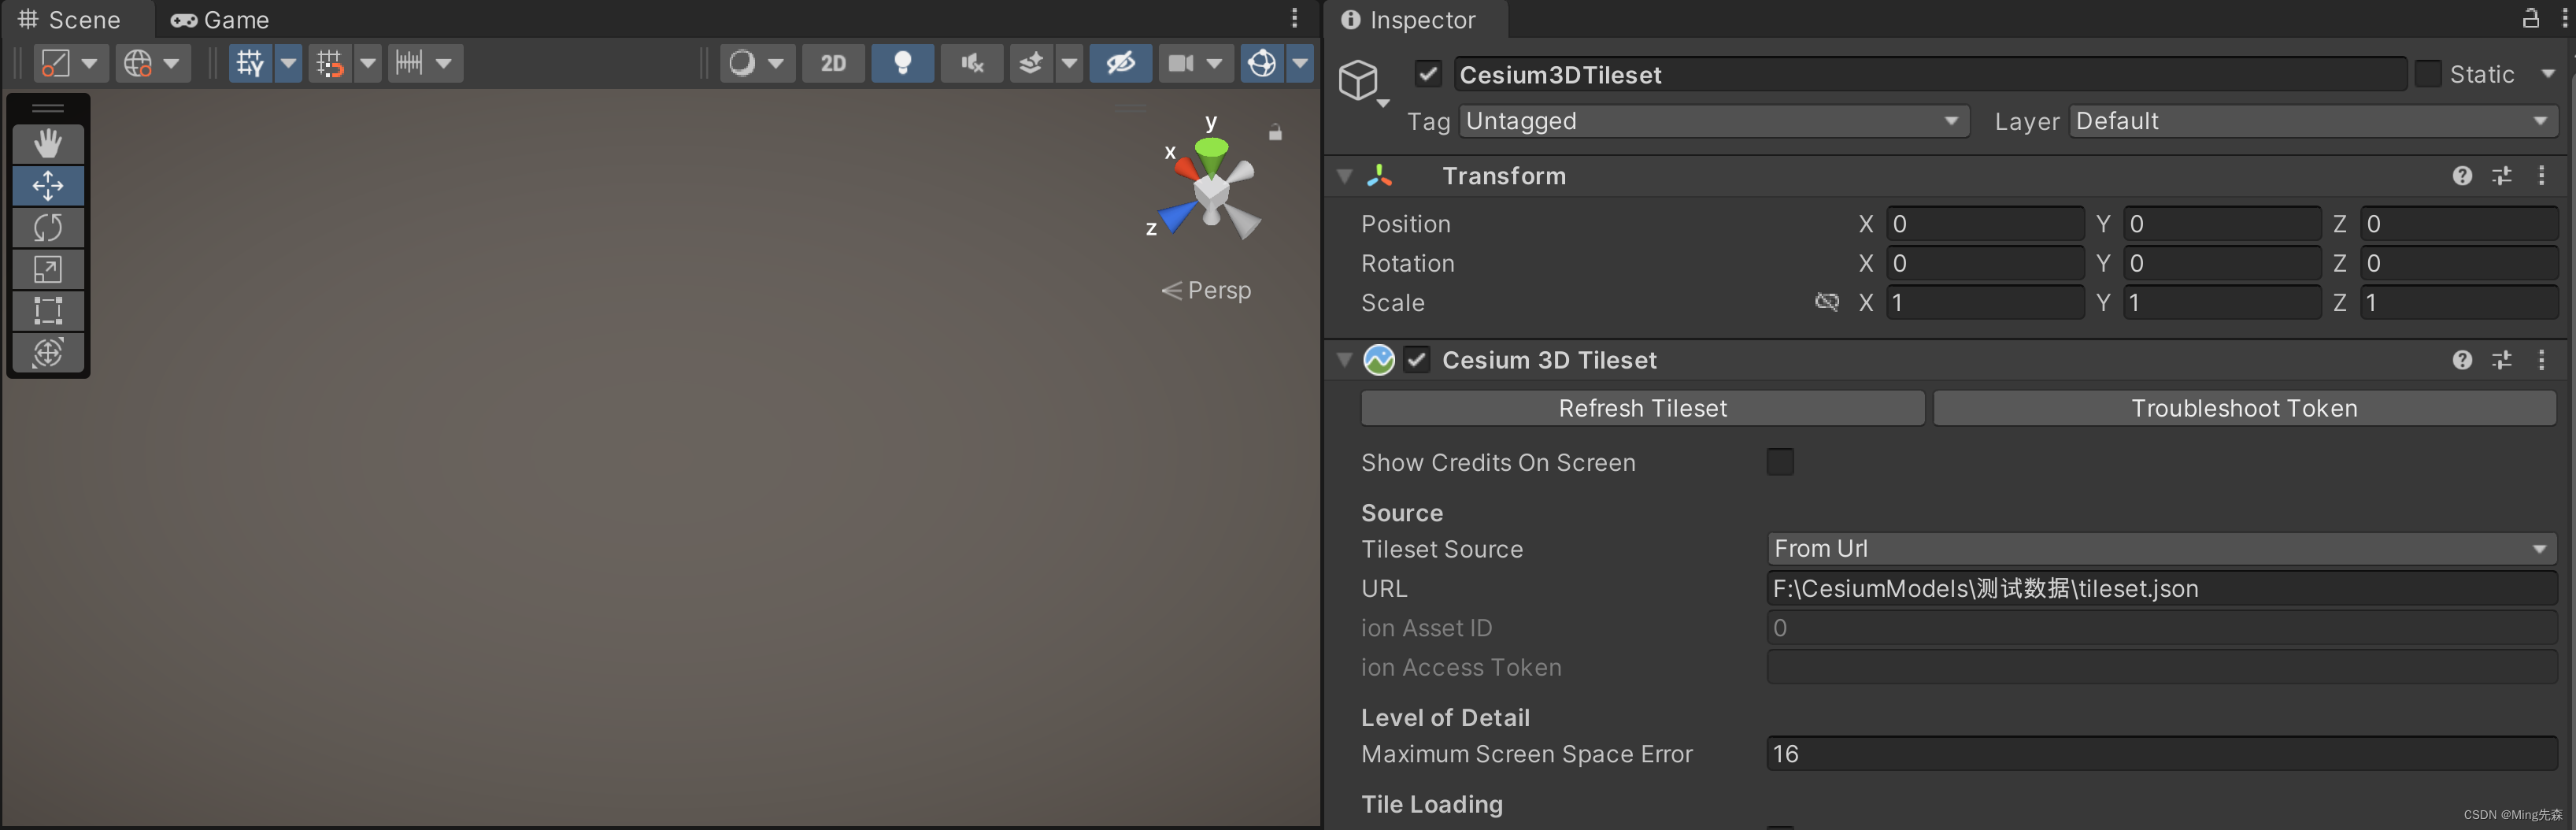2576x830 pixels.
Task: Click the Cesium 3D Tileset component logo
Action: coord(1379,360)
